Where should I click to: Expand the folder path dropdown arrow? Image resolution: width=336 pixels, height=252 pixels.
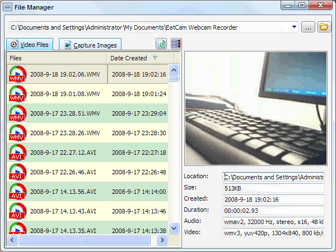(x=294, y=27)
